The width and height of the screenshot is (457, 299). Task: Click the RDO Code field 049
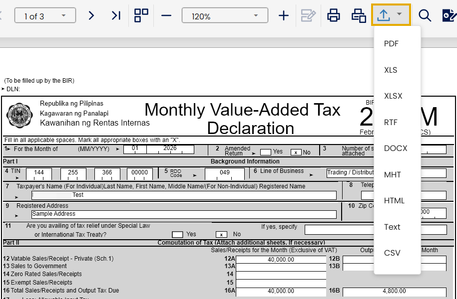coord(225,173)
